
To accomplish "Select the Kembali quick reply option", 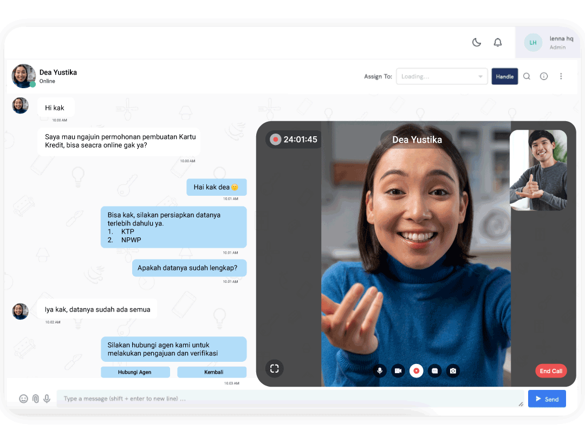I will (x=211, y=372).
